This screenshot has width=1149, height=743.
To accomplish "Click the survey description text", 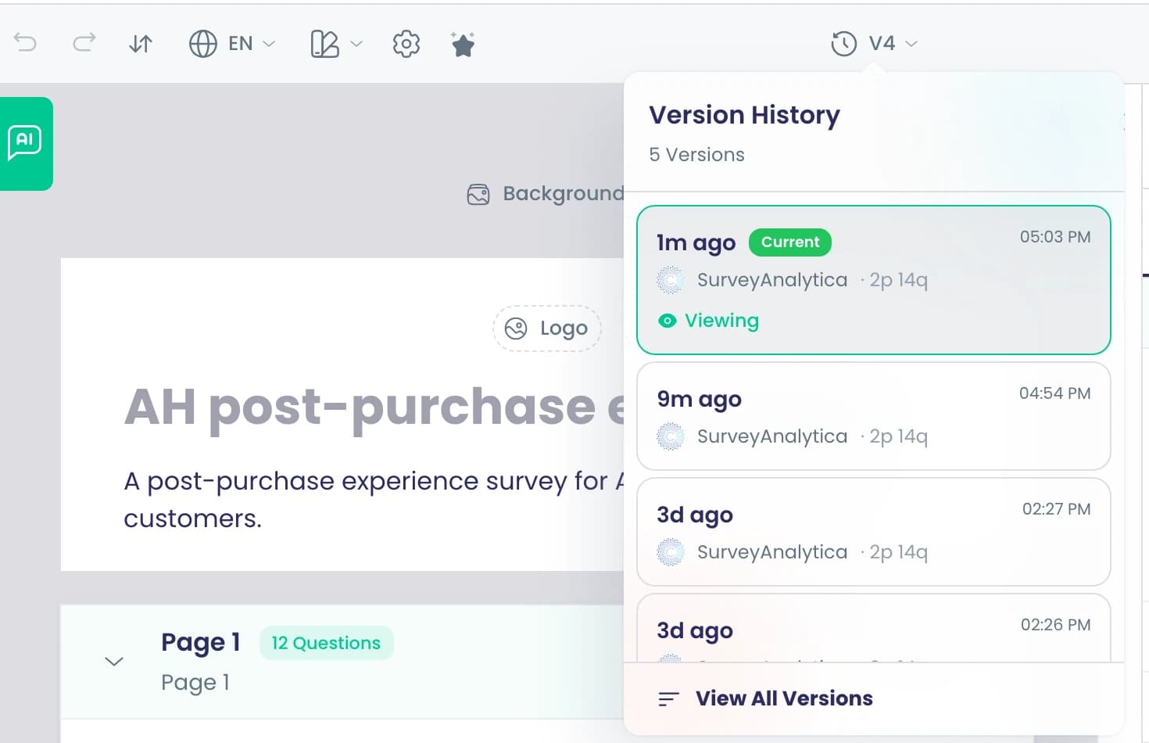I will [x=374, y=499].
